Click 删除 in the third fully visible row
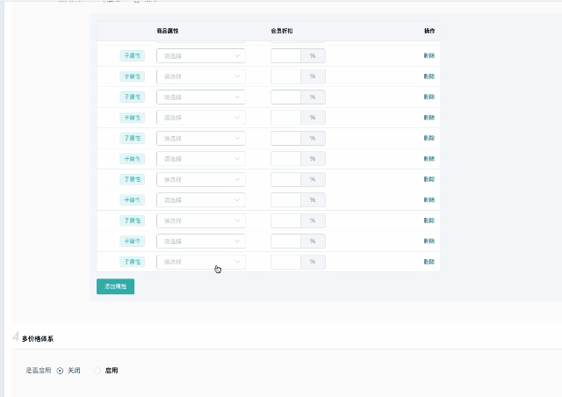Screen dimensions: 562x397 (x=429, y=97)
